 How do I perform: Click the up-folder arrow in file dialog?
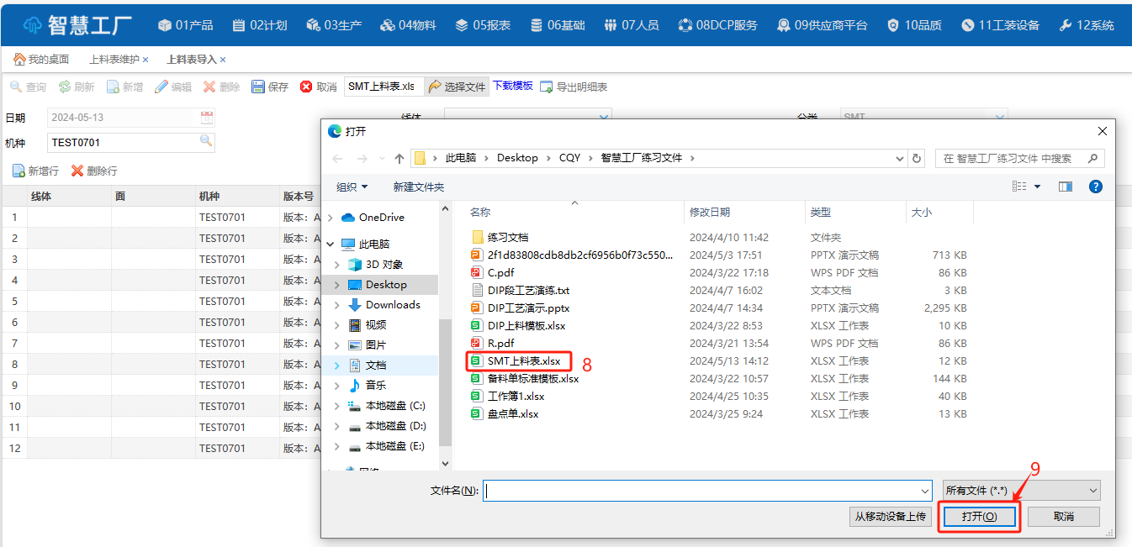click(x=399, y=158)
